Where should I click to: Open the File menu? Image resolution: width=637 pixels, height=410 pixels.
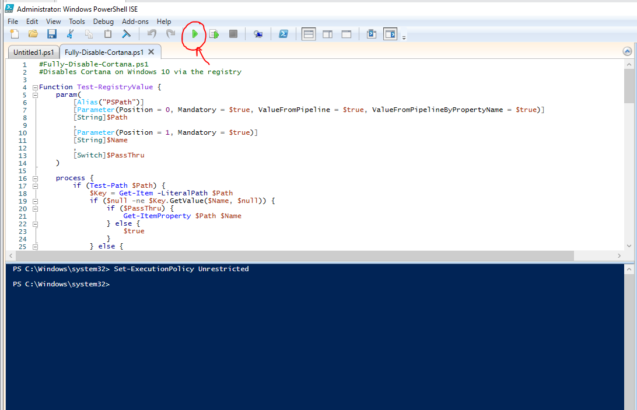(x=13, y=22)
